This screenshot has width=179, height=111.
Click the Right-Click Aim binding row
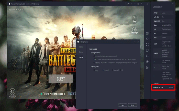pos(163,21)
